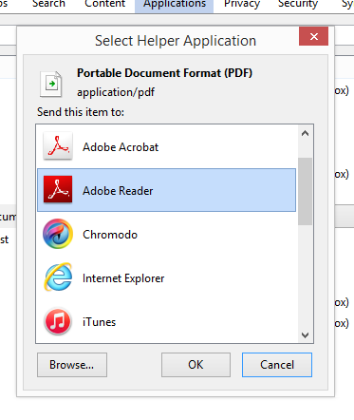Click the Browse... button
The height and width of the screenshot is (420, 354).
(72, 365)
